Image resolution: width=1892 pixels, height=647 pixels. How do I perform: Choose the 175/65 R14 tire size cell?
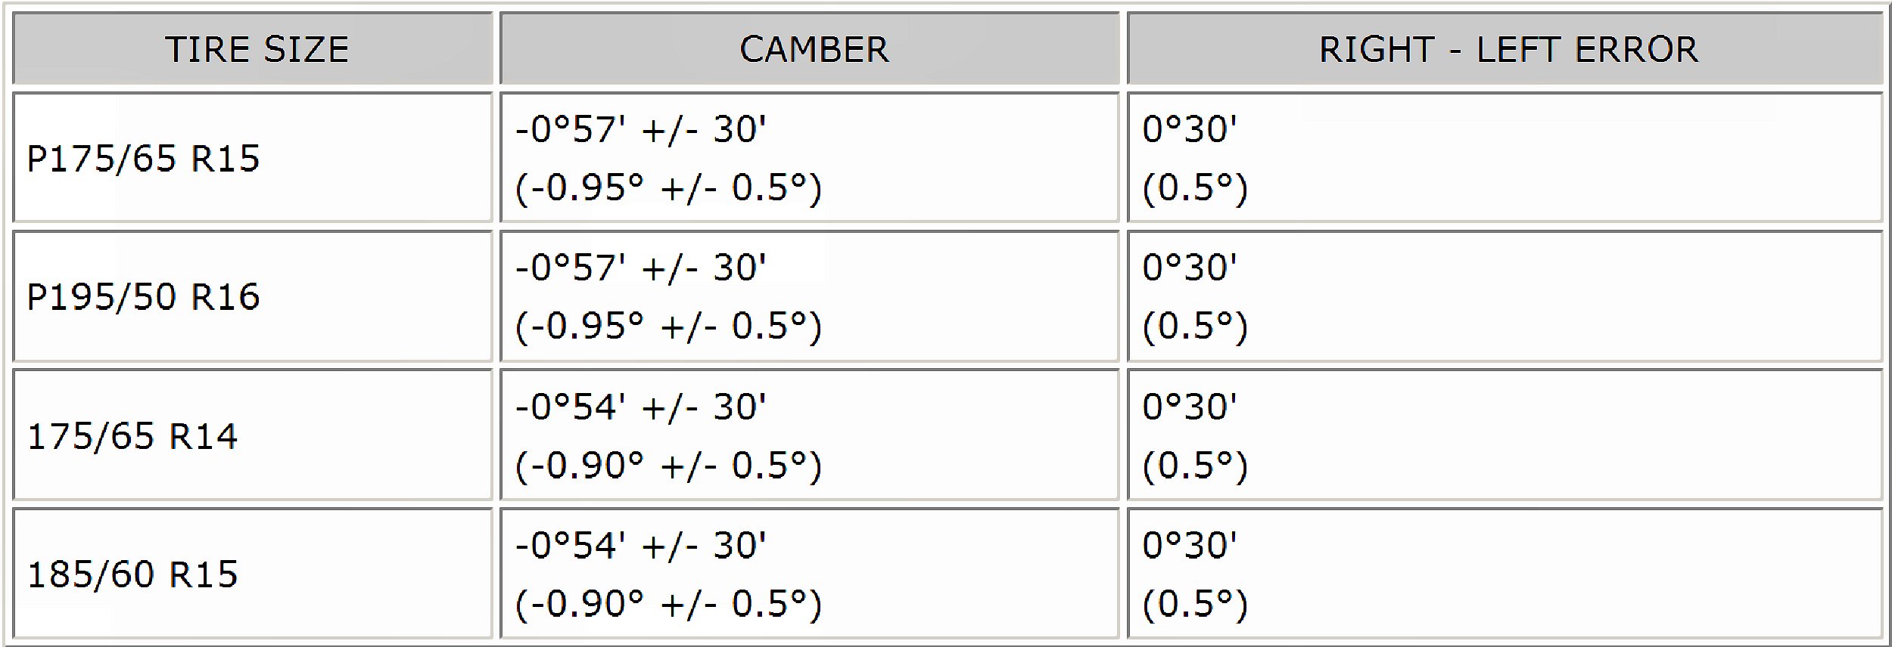[x=132, y=436]
